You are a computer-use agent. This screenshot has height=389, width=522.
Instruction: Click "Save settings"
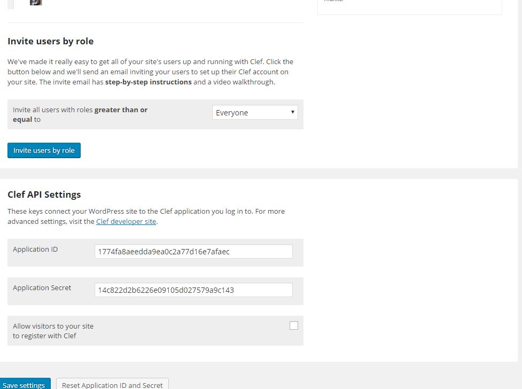[24, 384]
